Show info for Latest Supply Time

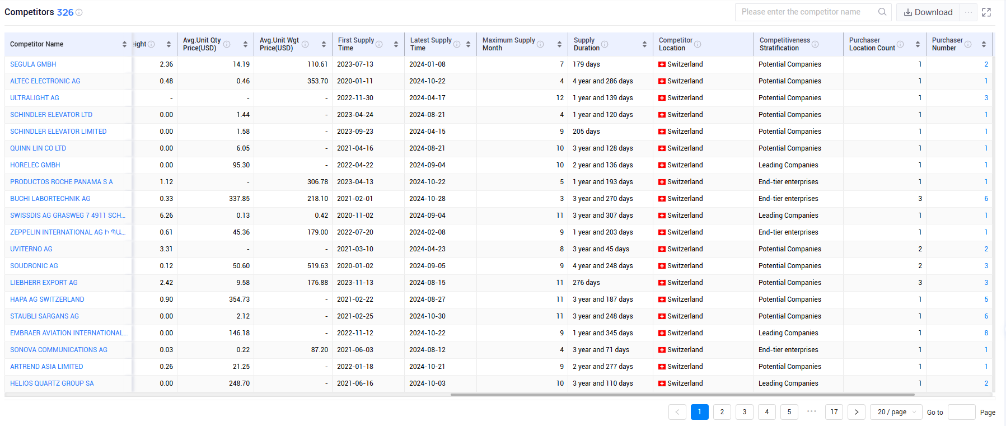click(457, 44)
